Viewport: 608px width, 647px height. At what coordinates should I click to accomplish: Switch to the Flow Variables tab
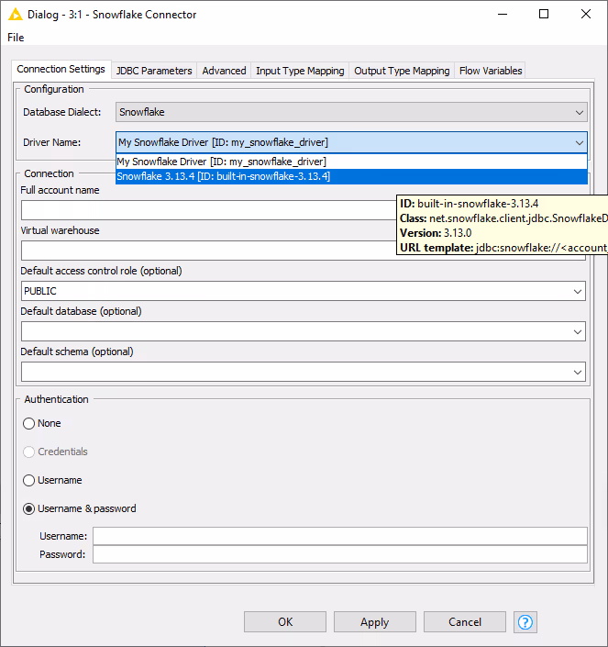coord(491,71)
